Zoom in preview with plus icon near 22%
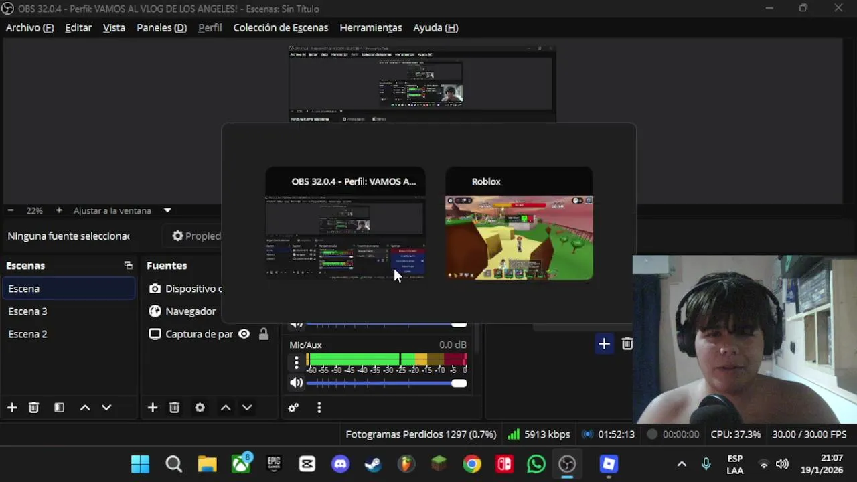857x482 pixels. (59, 210)
